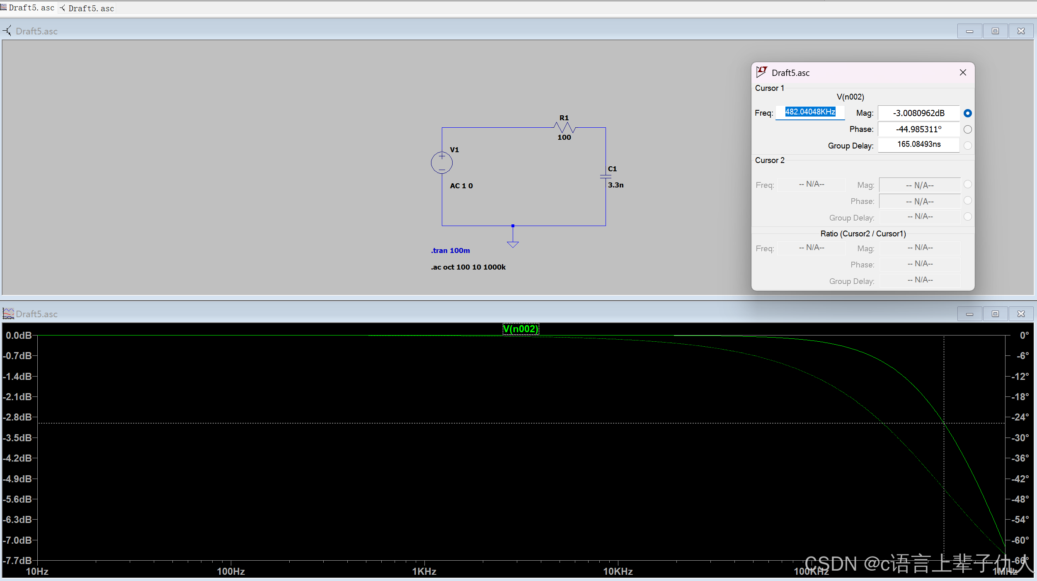Click Cursor 1 Phase value field
Viewport: 1037px width, 581px height.
pyautogui.click(x=918, y=129)
